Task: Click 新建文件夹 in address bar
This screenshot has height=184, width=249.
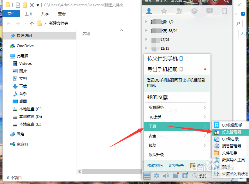Action: pyautogui.click(x=59, y=23)
